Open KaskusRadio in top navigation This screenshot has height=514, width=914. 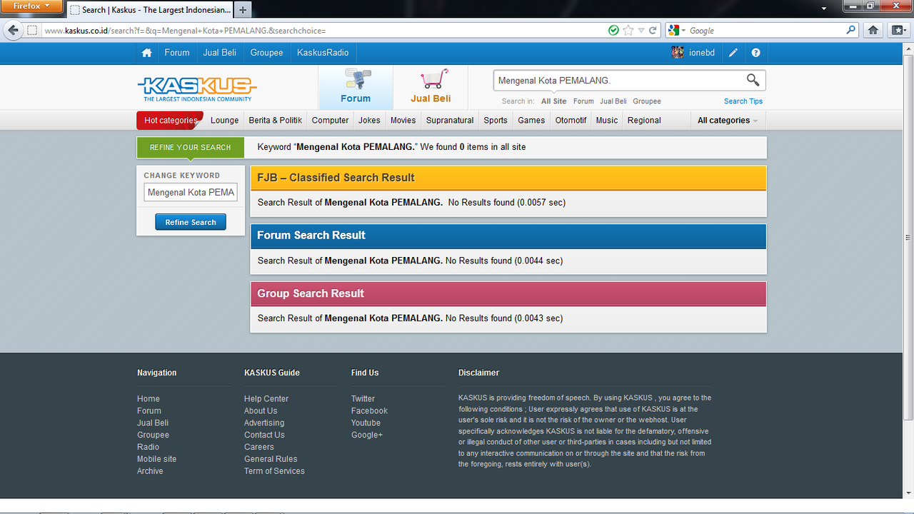pos(323,53)
